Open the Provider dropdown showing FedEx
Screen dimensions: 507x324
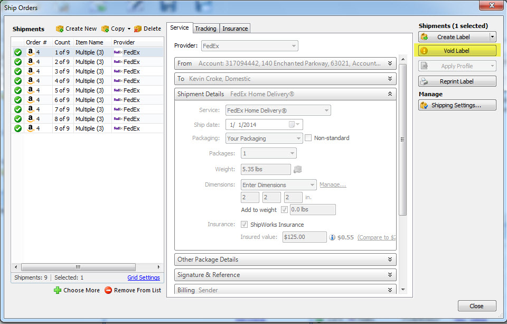pyautogui.click(x=250, y=46)
